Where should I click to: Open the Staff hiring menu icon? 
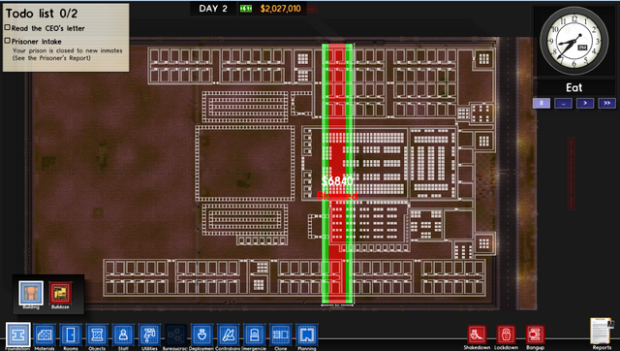click(123, 335)
